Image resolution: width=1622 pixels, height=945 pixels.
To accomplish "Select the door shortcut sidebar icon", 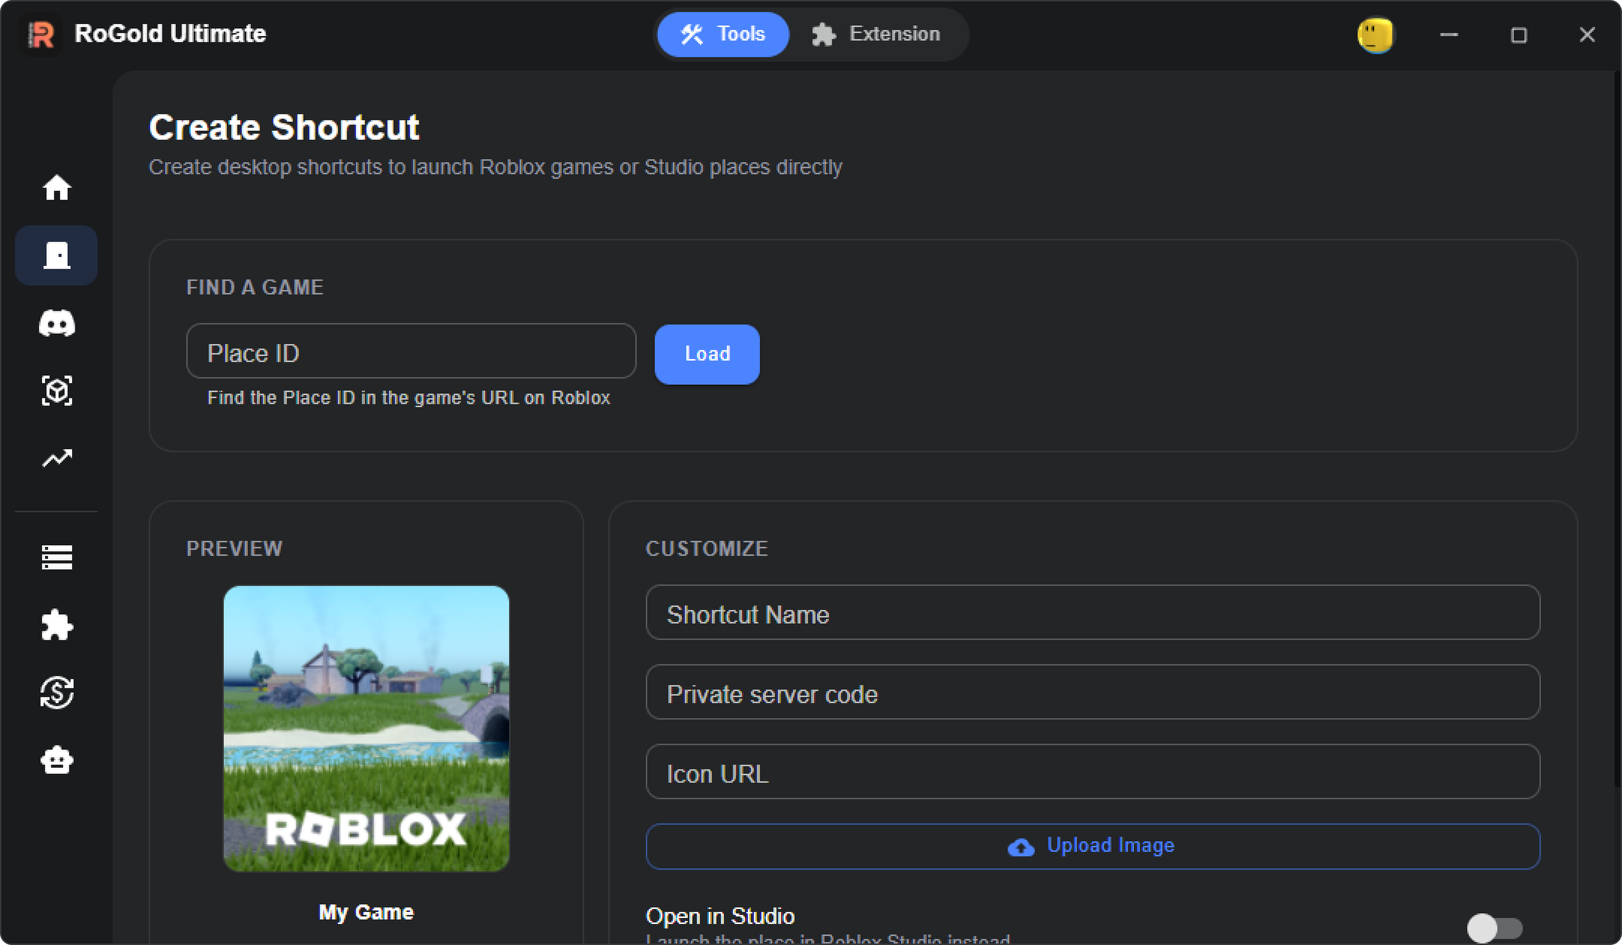I will (x=56, y=255).
